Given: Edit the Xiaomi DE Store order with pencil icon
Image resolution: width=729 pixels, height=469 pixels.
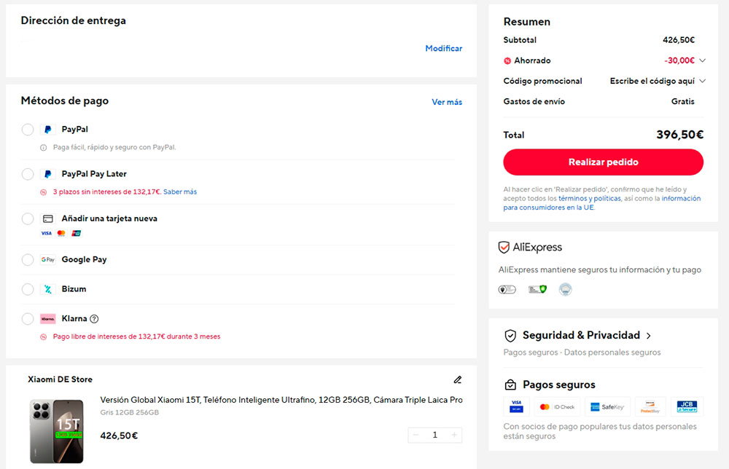Looking at the screenshot, I should pyautogui.click(x=458, y=380).
